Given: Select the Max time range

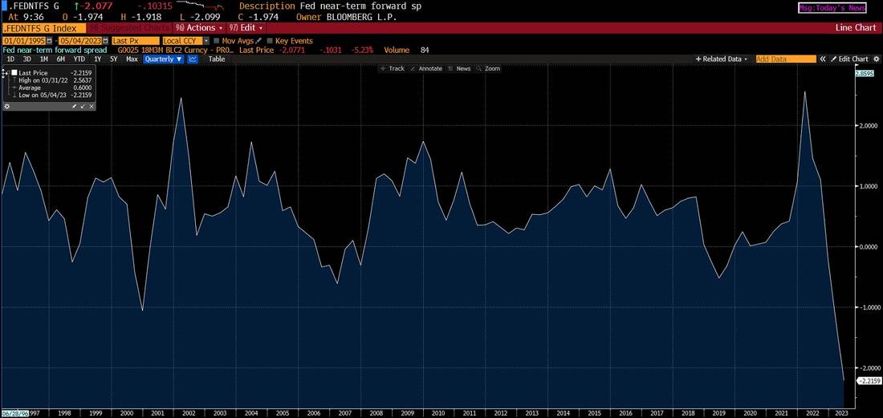Looking at the screenshot, I should coord(132,59).
